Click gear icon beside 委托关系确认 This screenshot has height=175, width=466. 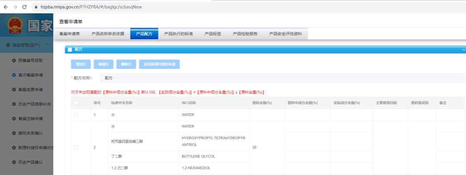click(x=14, y=133)
